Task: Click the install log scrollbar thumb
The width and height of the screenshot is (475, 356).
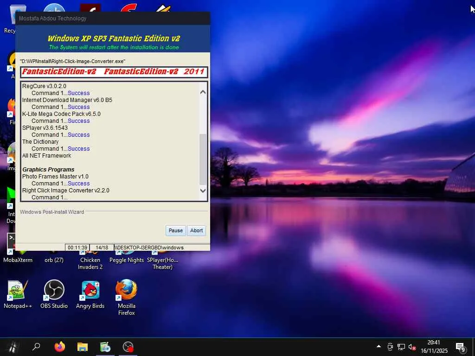Action: click(203, 159)
